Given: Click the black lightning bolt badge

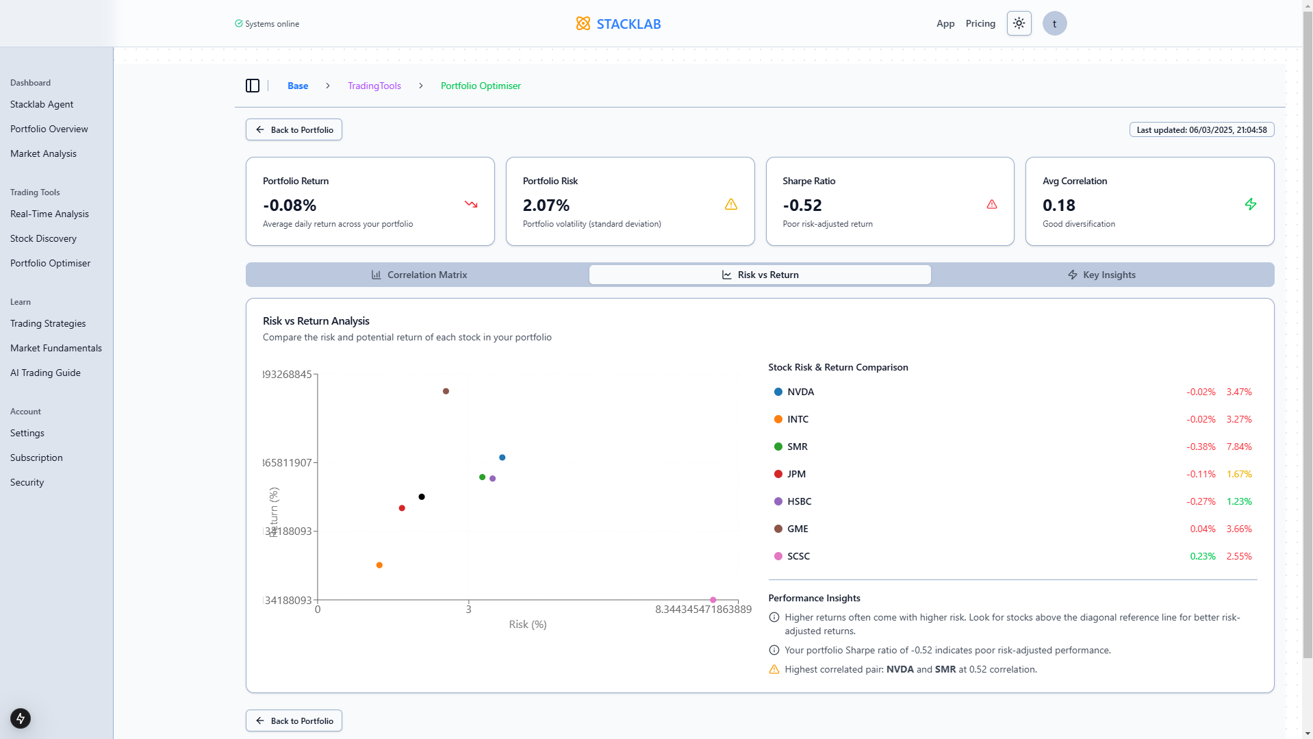Looking at the screenshot, I should [21, 718].
